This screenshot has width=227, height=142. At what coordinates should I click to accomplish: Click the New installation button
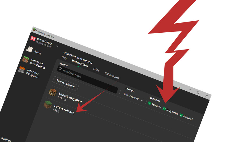pyautogui.click(x=65, y=84)
